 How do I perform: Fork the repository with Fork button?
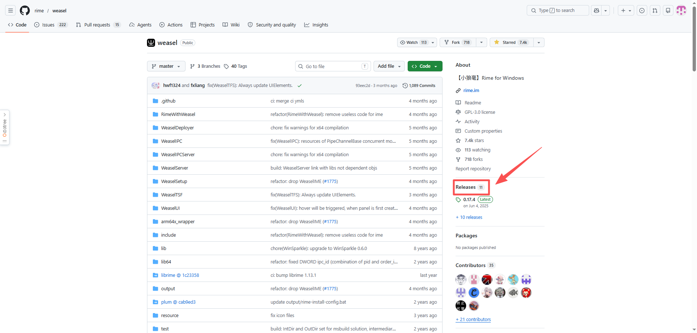457,42
